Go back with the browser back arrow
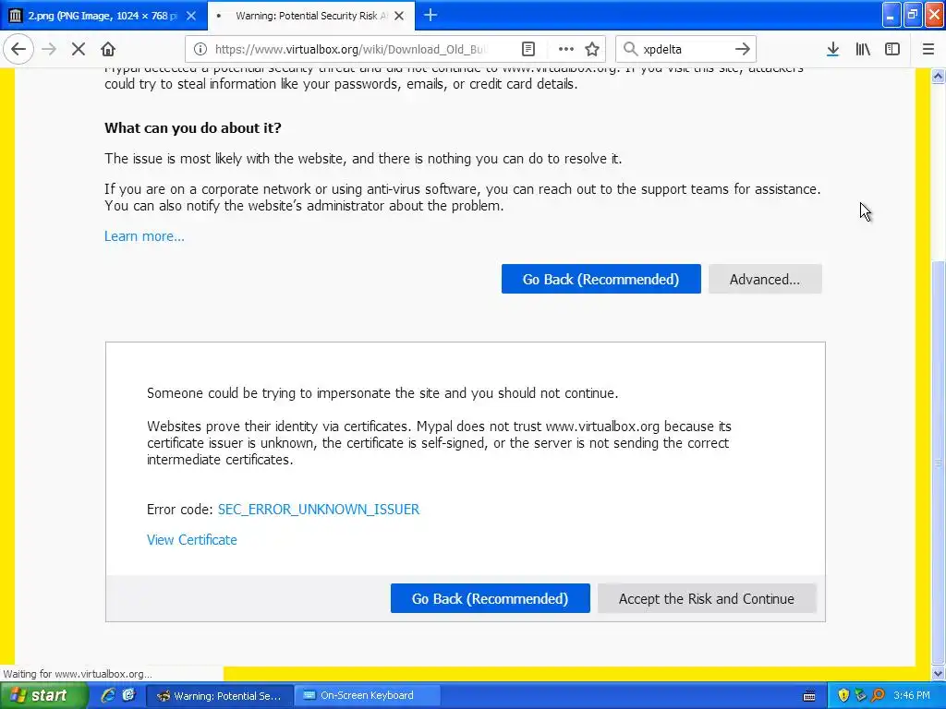This screenshot has width=946, height=709. pyautogui.click(x=18, y=49)
